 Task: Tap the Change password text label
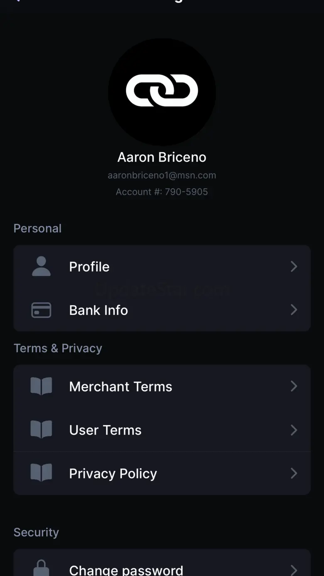pos(126,570)
